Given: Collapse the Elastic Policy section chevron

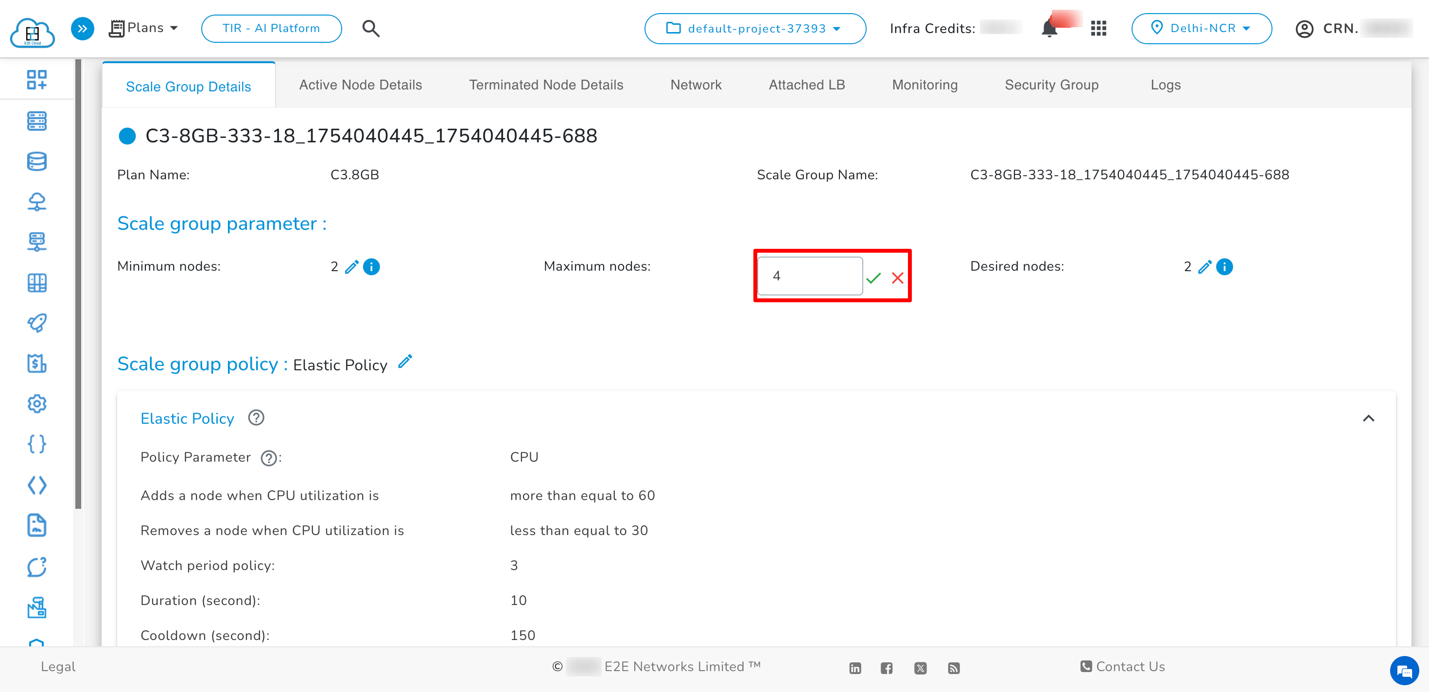Looking at the screenshot, I should 1369,418.
